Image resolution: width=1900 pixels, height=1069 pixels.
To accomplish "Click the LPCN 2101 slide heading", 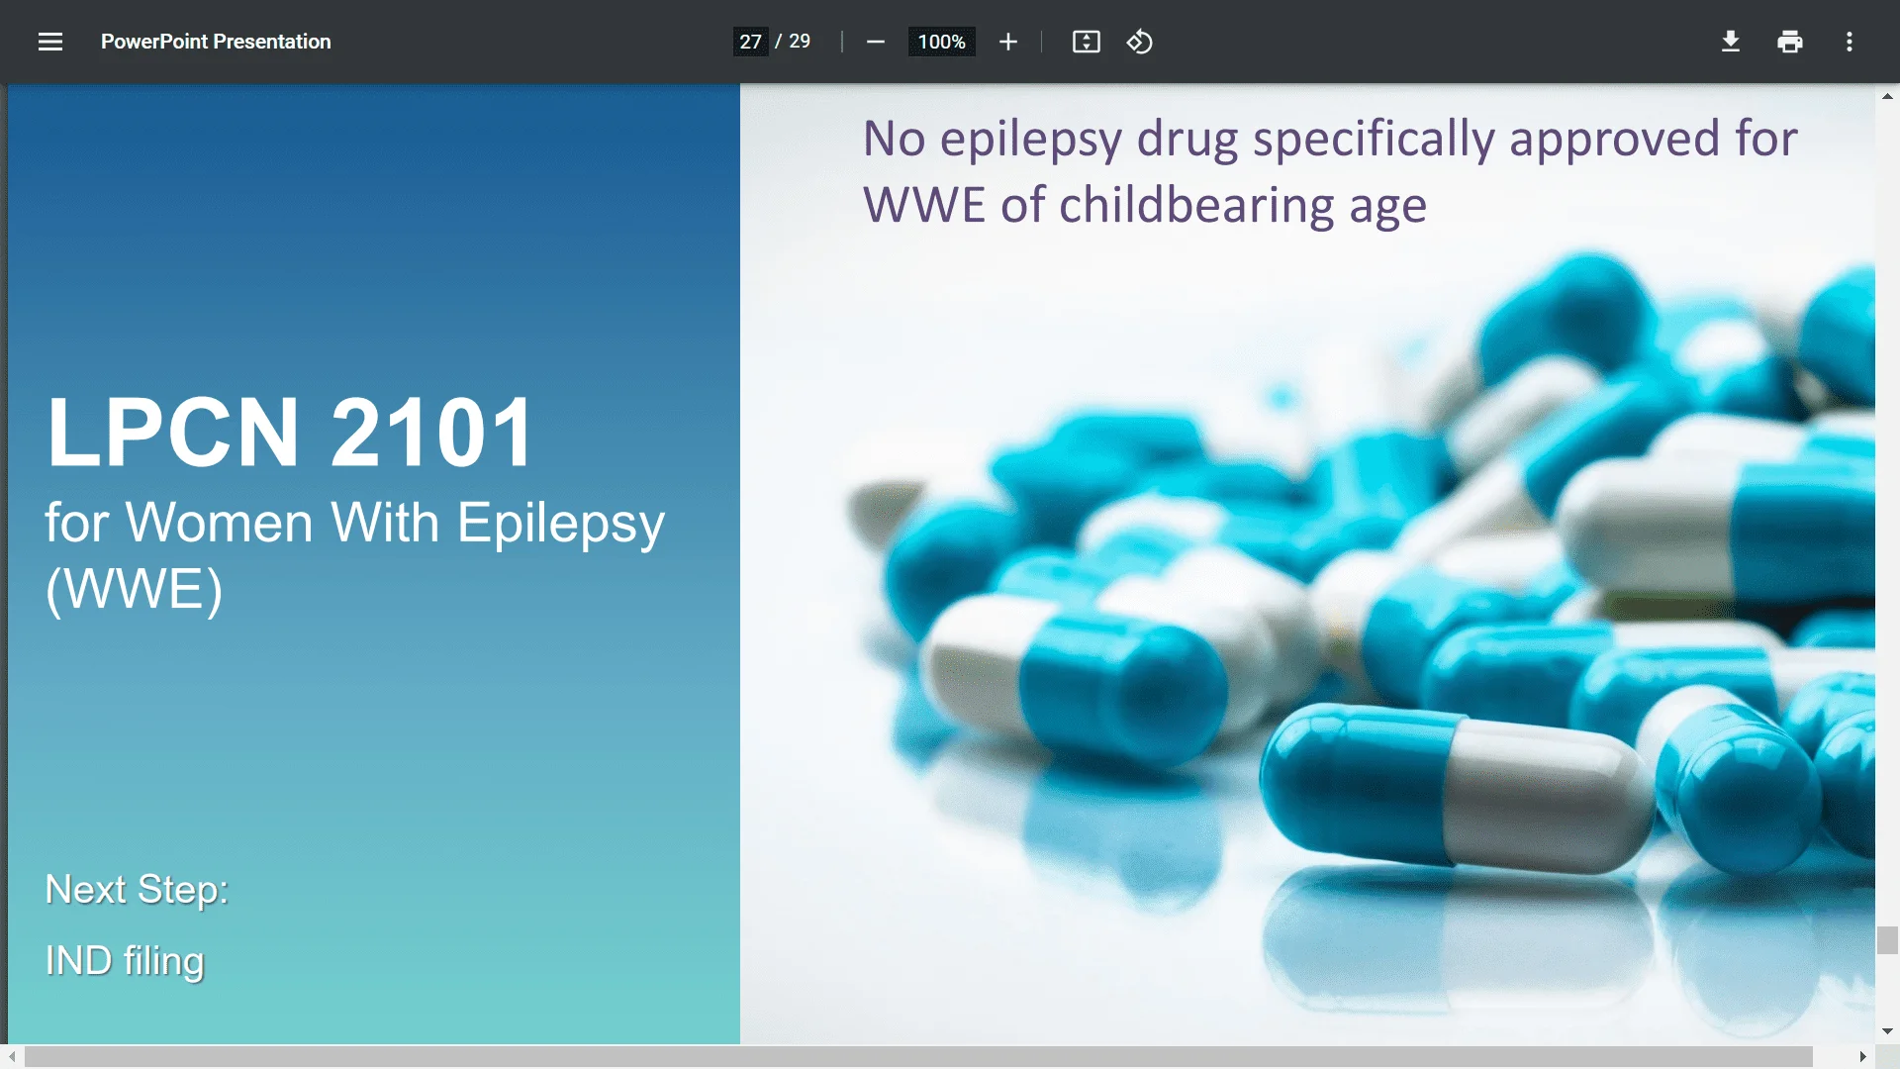I will (291, 433).
